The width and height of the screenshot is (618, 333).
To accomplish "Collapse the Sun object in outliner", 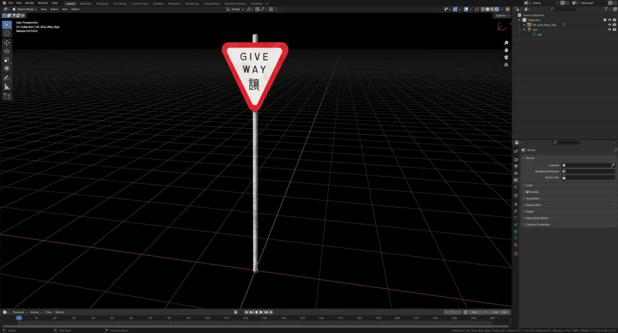I will (524, 29).
